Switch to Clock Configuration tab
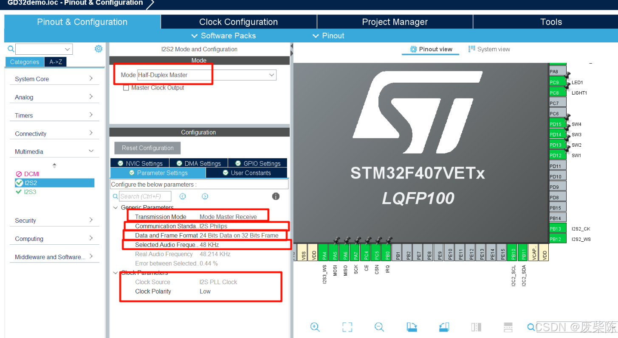Screen dimensions: 618x338 coord(239,22)
